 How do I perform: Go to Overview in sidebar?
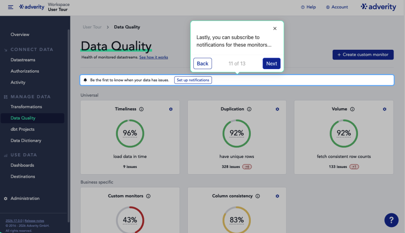(x=20, y=35)
